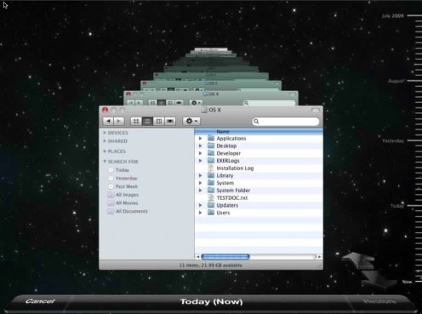The width and height of the screenshot is (422, 314).
Task: Expand the Applications folder triangle
Action: (200, 139)
